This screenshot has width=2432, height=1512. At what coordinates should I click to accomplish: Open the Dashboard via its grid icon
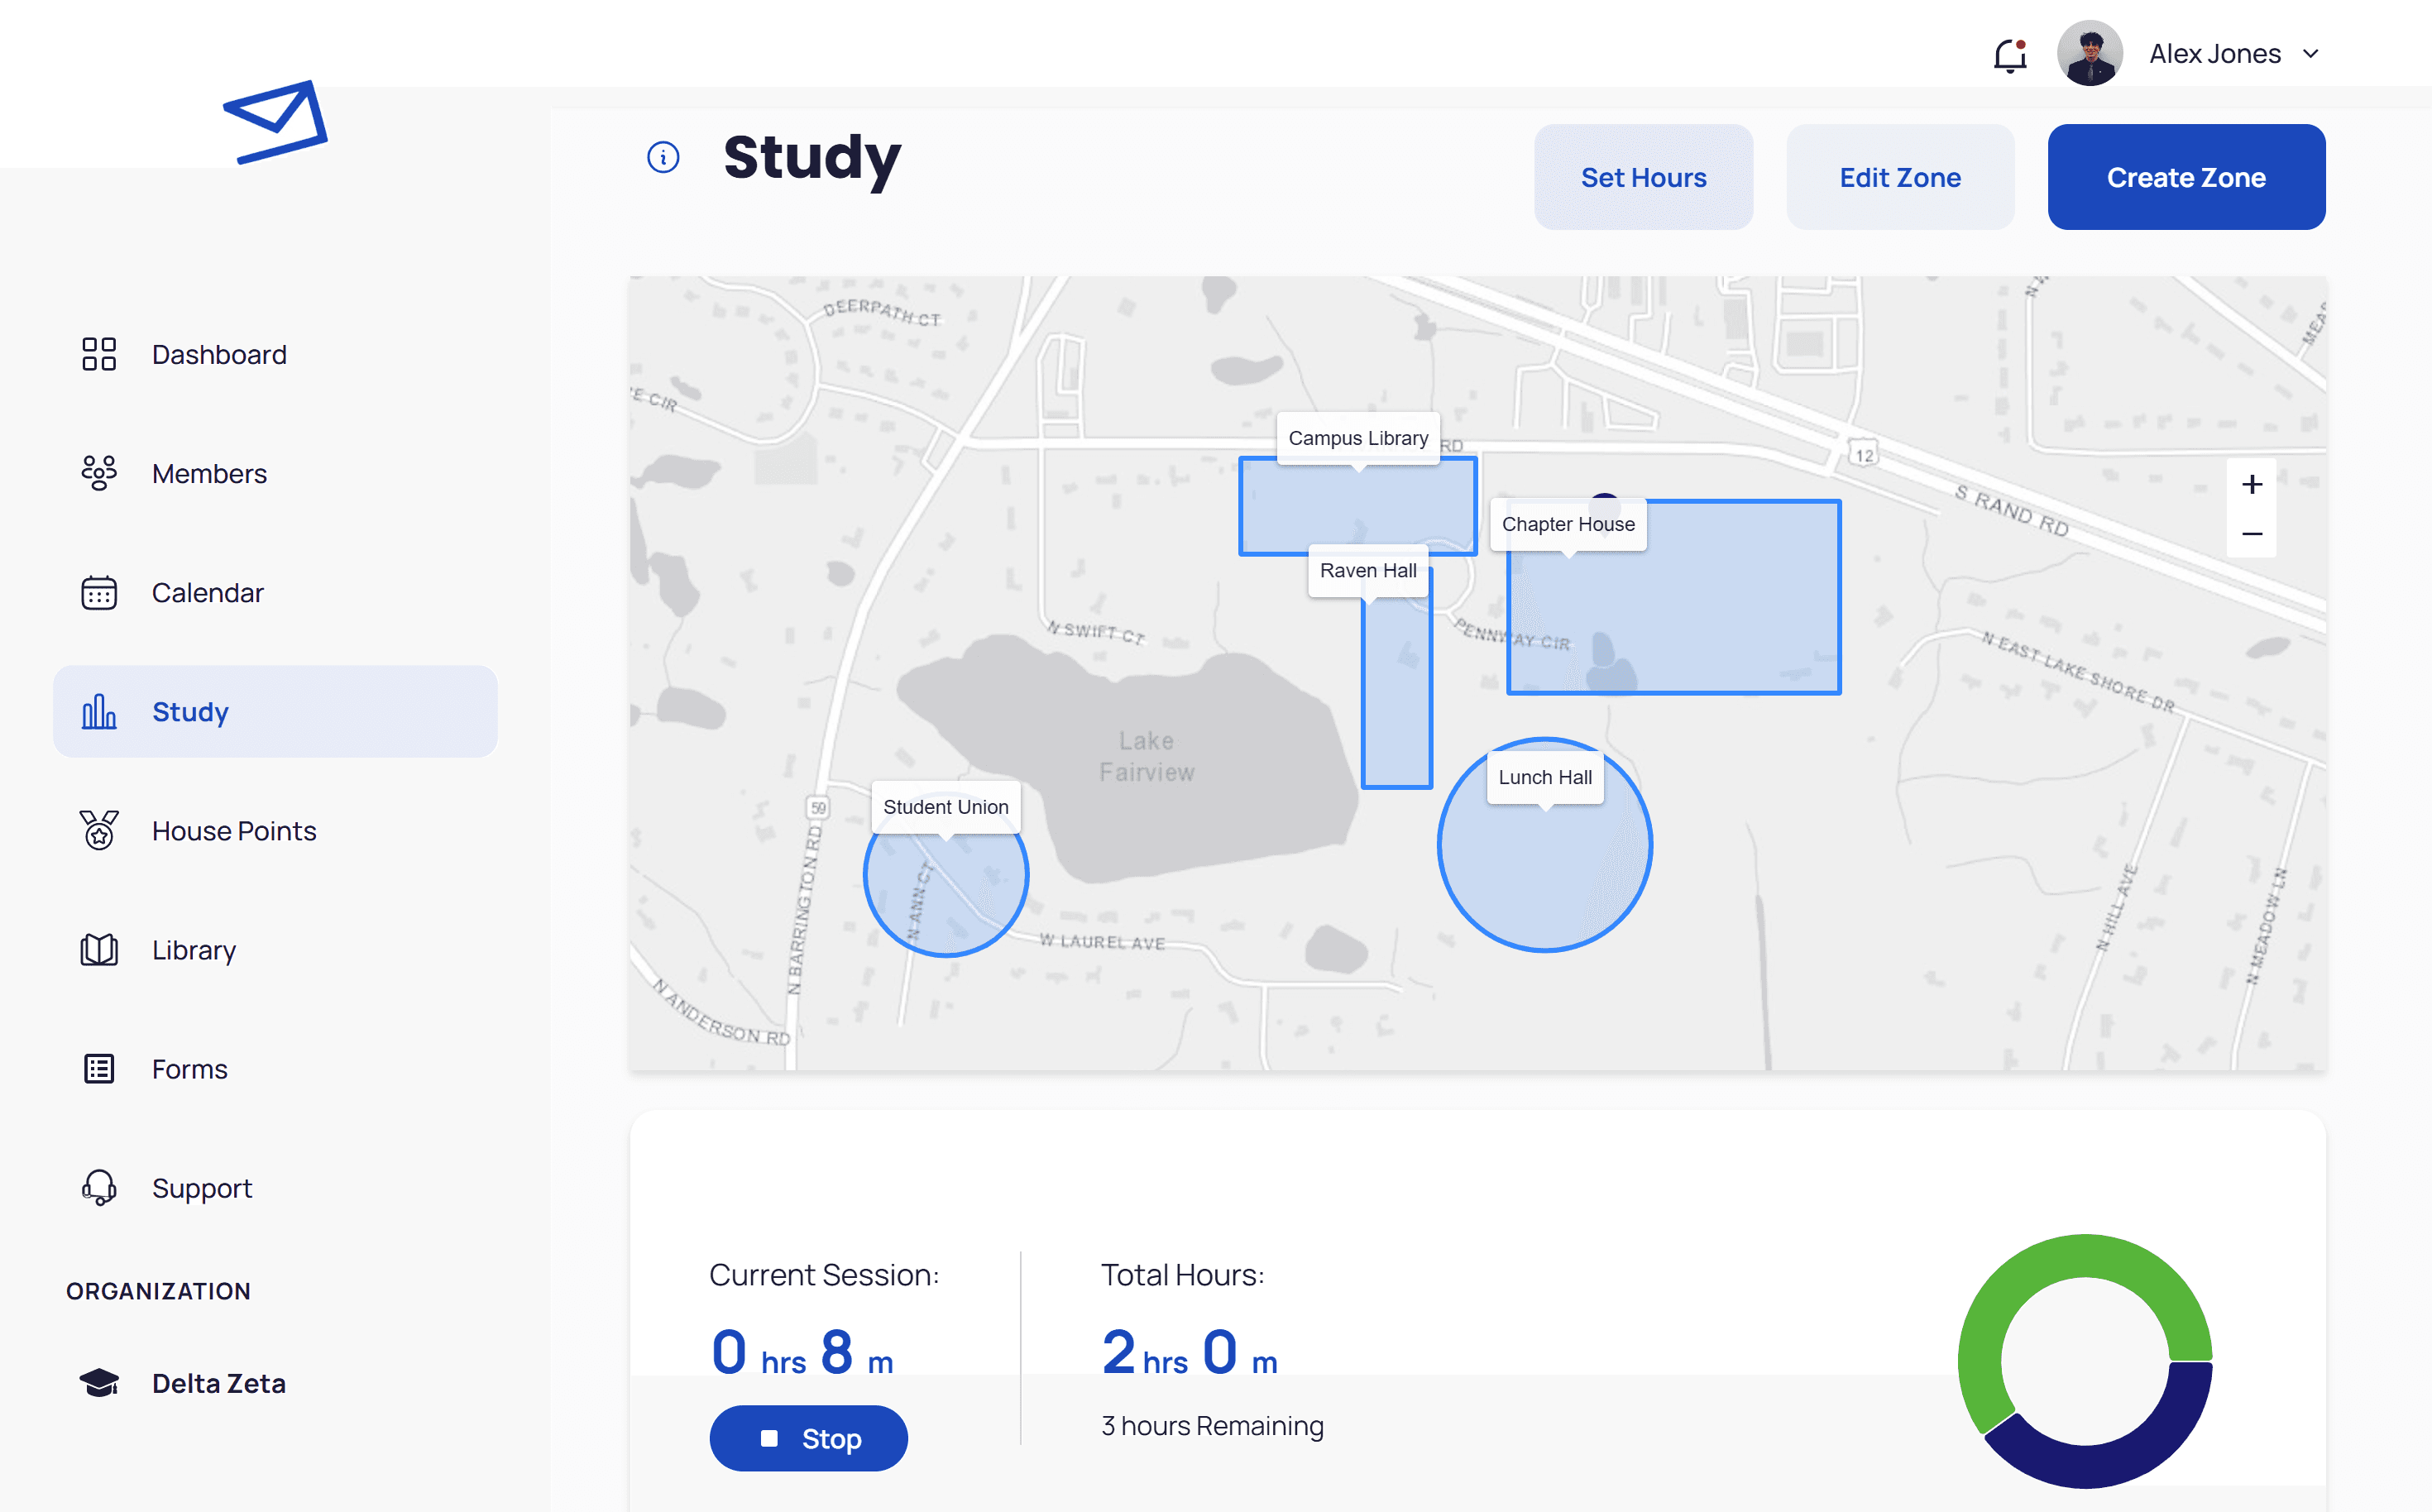tap(98, 354)
